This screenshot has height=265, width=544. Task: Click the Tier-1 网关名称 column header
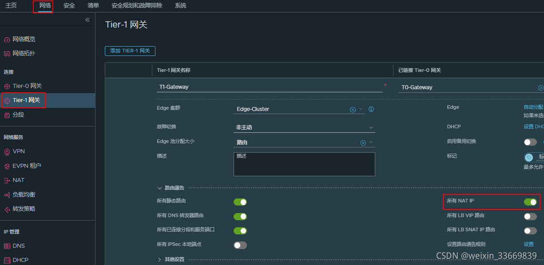pos(174,71)
